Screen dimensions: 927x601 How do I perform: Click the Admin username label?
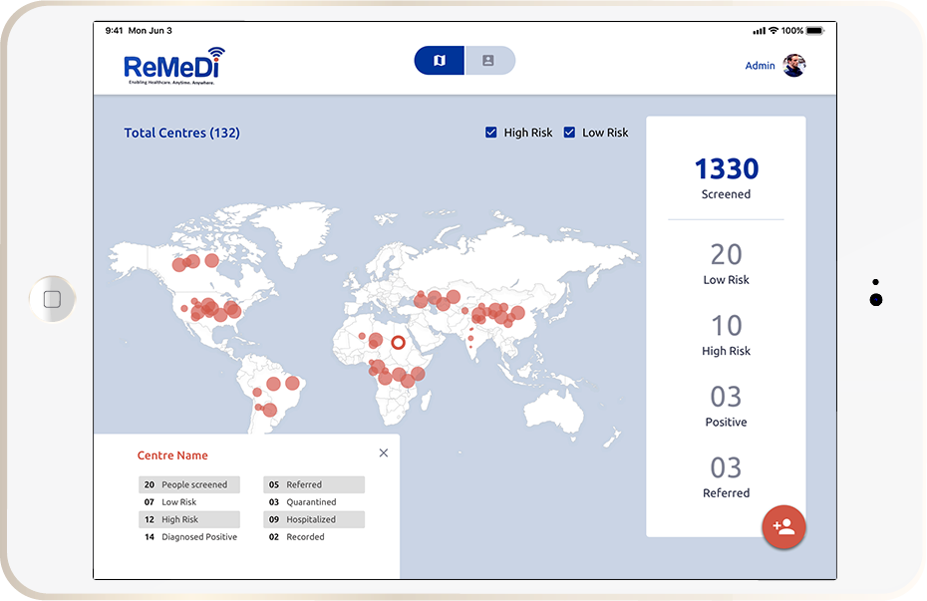click(x=760, y=66)
